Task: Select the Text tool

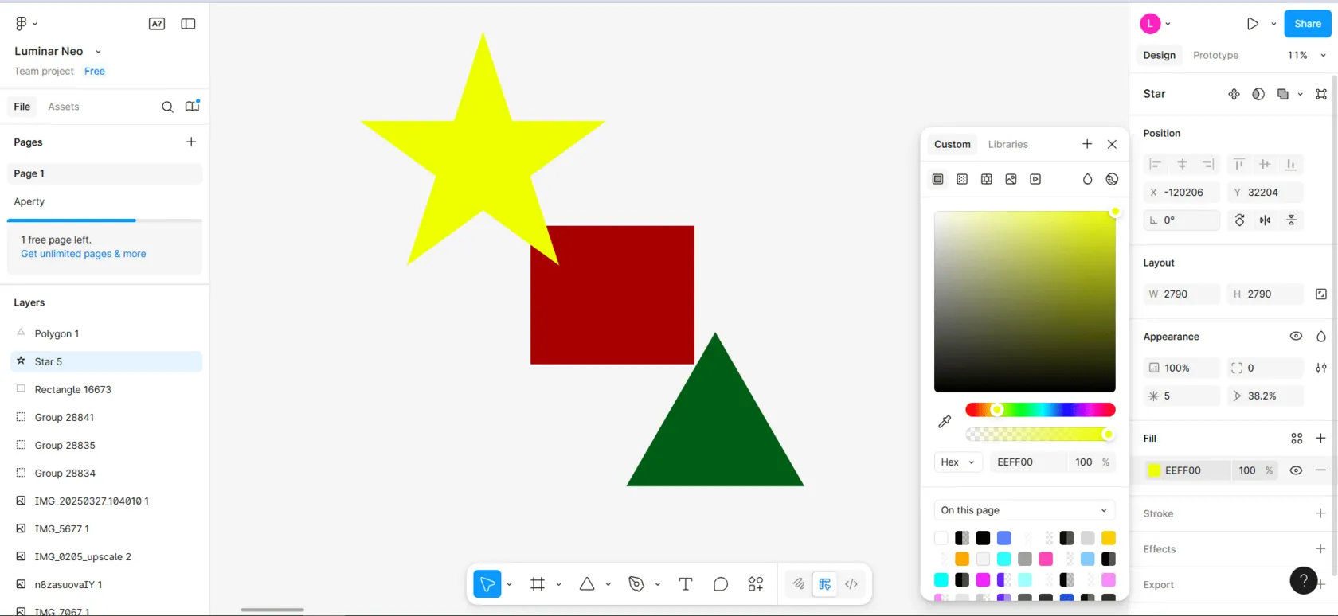Action: pos(685,584)
